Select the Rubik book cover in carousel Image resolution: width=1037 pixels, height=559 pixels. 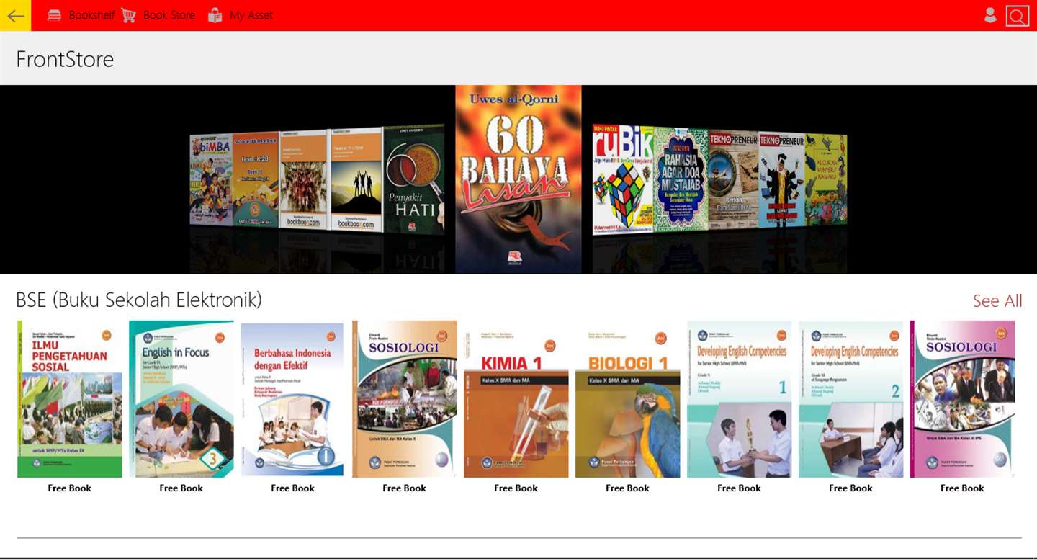(623, 179)
